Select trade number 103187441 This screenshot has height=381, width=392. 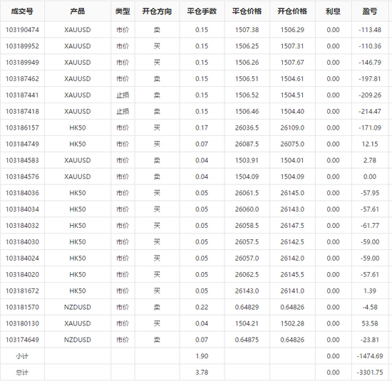coord(22,95)
